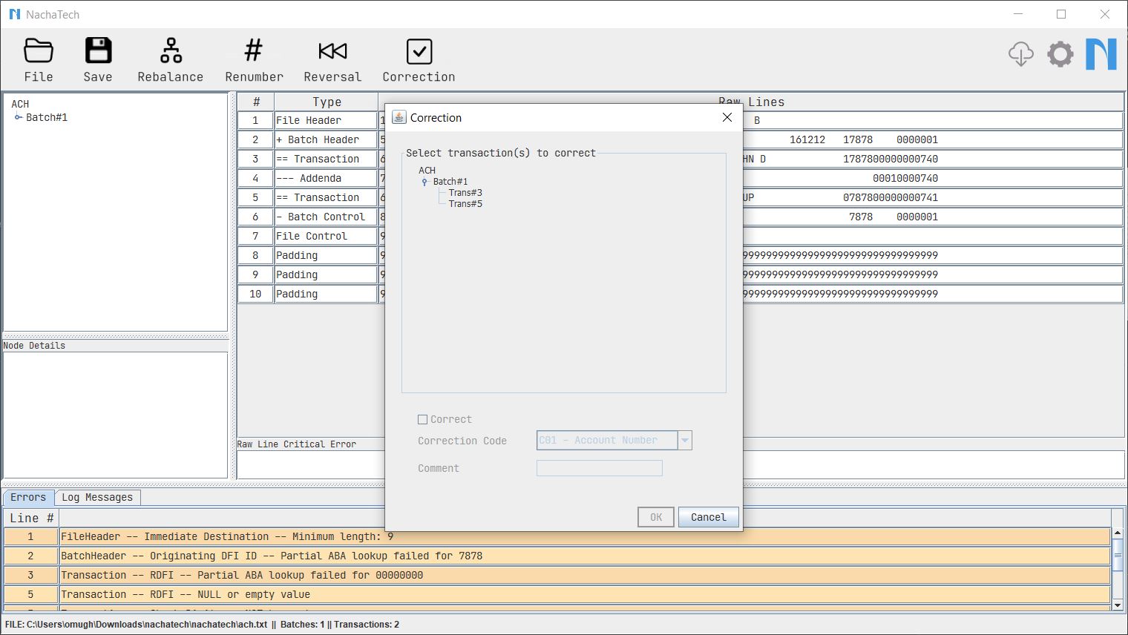Open the Correction Code dropdown
Screen dimensions: 1128x635
pyautogui.click(x=683, y=440)
